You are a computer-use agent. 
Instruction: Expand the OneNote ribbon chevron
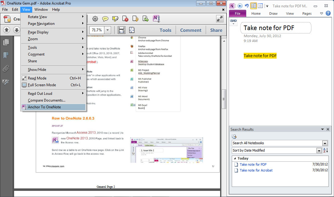[x=321, y=14]
